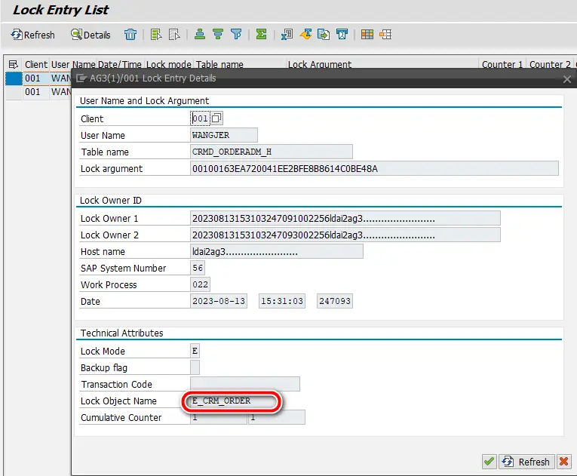Sort the list in descending order
The width and height of the screenshot is (577, 476).
click(218, 34)
